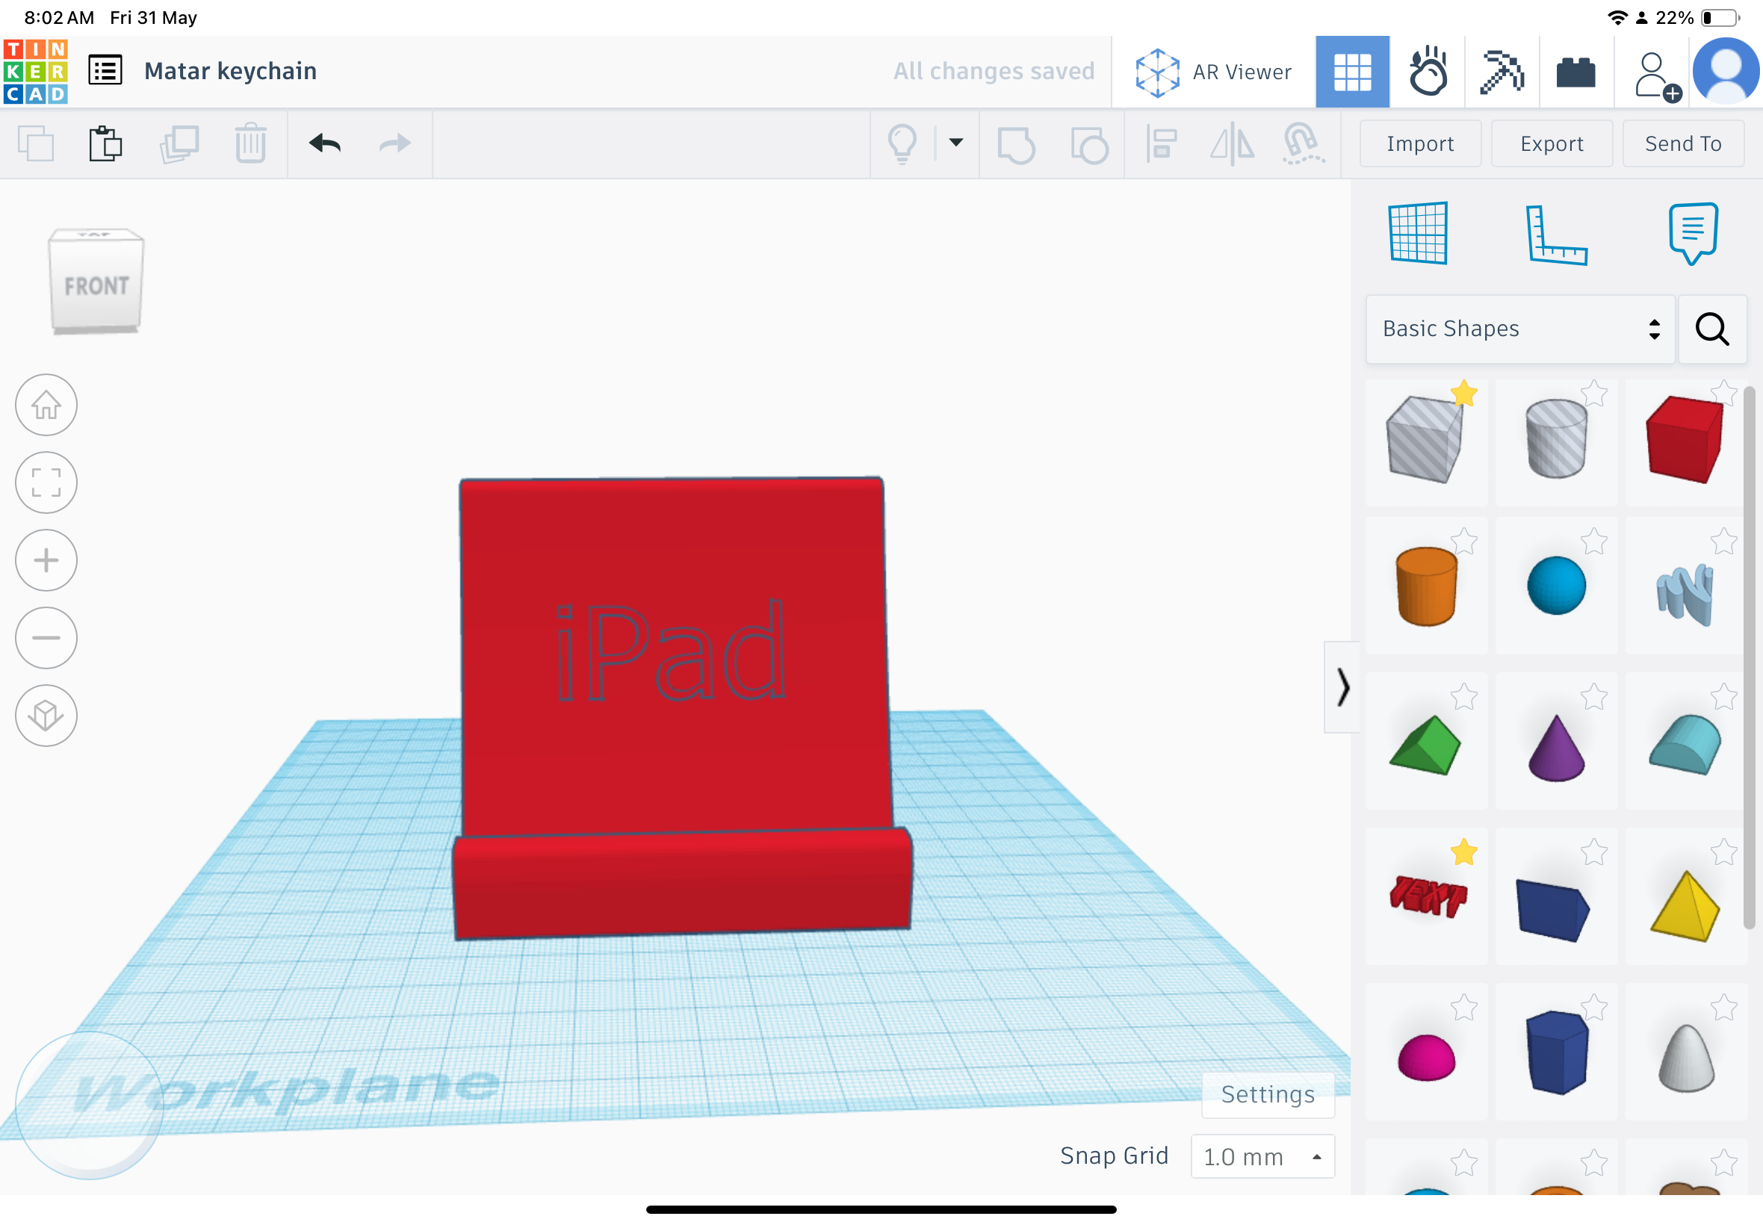Click the Ungroup icon in the toolbar

1089,143
